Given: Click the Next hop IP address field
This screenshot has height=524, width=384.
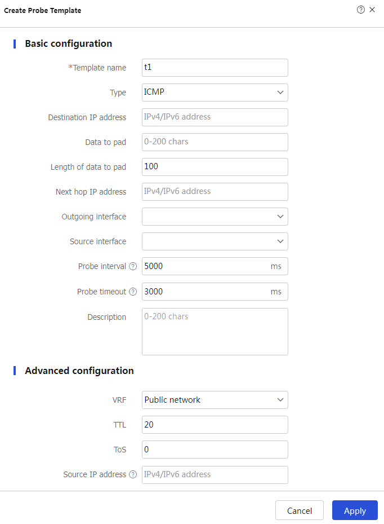Looking at the screenshot, I should pyautogui.click(x=215, y=192).
